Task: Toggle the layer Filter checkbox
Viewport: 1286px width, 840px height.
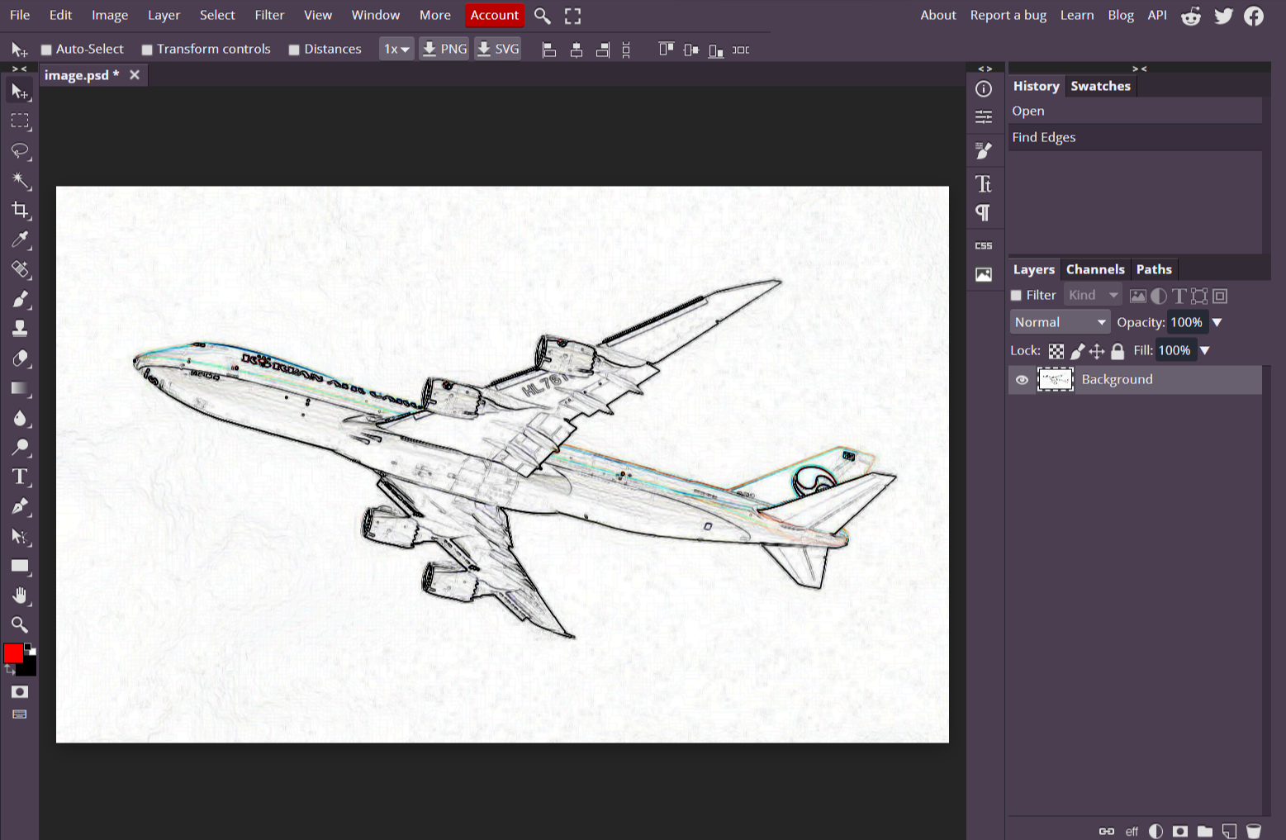Action: [x=1017, y=296]
